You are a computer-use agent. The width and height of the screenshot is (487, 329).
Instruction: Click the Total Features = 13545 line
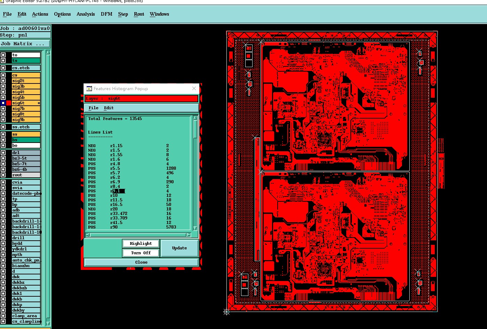[115, 119]
